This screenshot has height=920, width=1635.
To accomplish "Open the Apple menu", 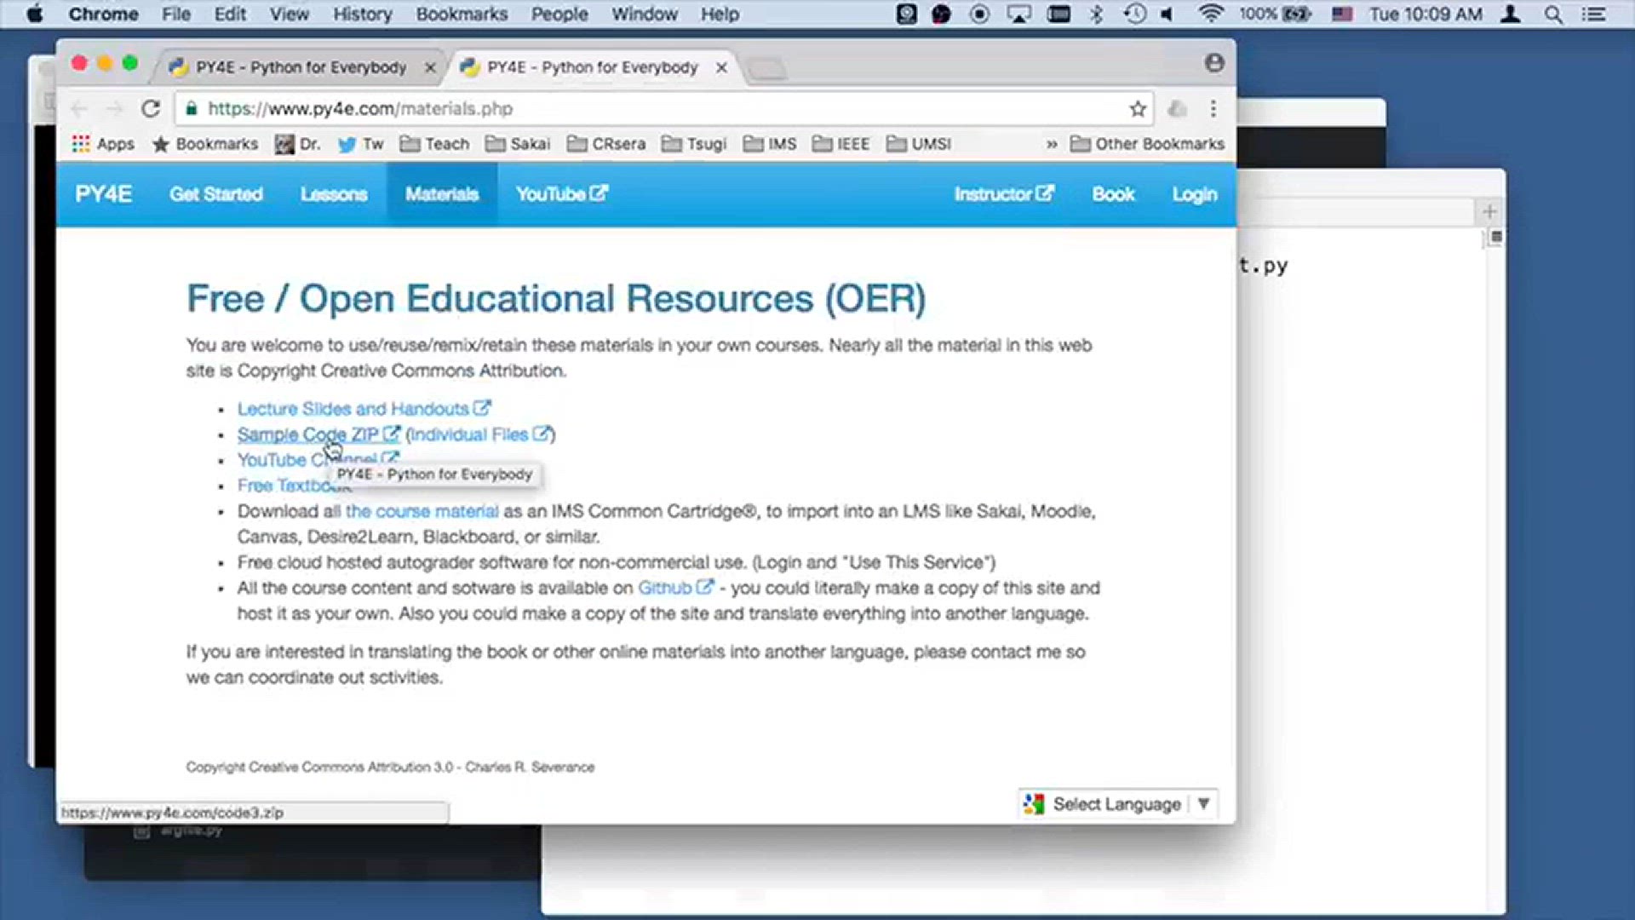I will (35, 14).
